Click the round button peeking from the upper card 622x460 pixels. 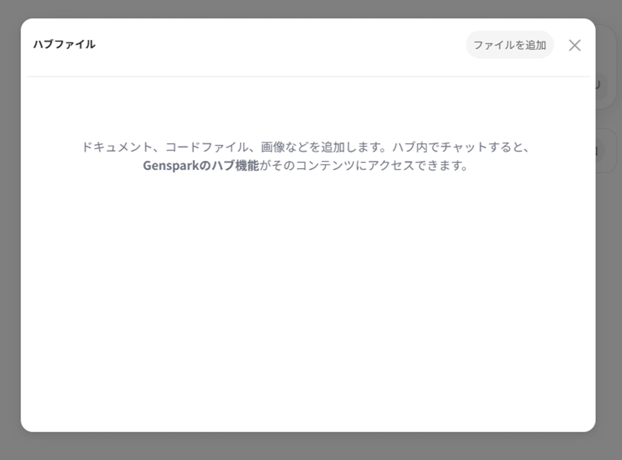[600, 85]
